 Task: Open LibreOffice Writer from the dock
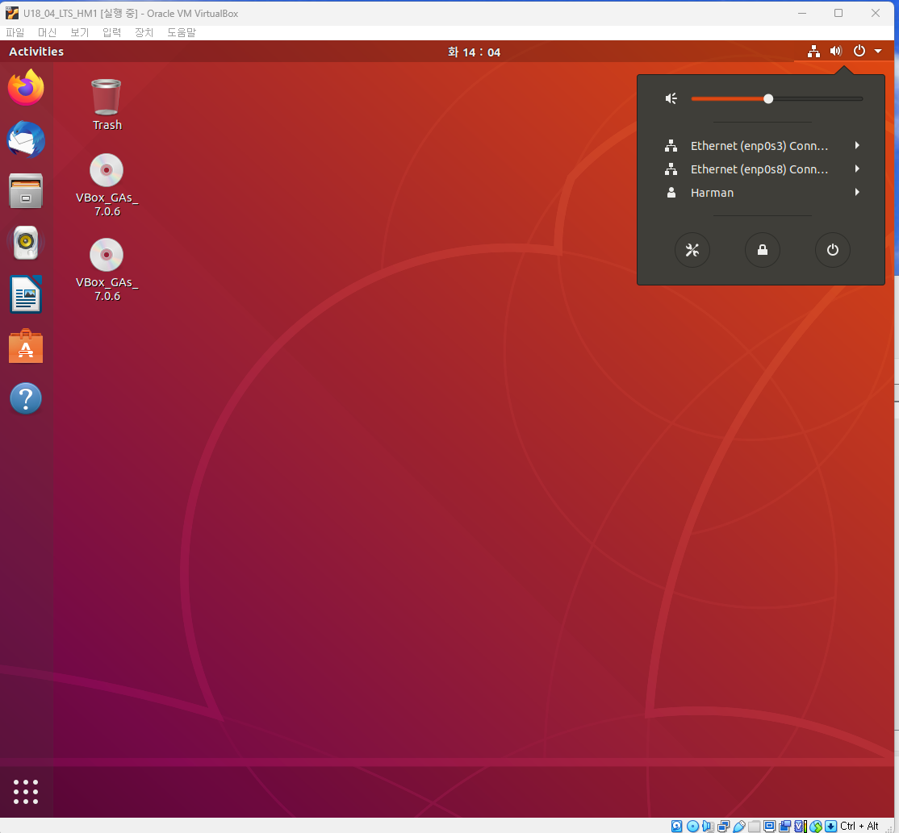[x=26, y=294]
